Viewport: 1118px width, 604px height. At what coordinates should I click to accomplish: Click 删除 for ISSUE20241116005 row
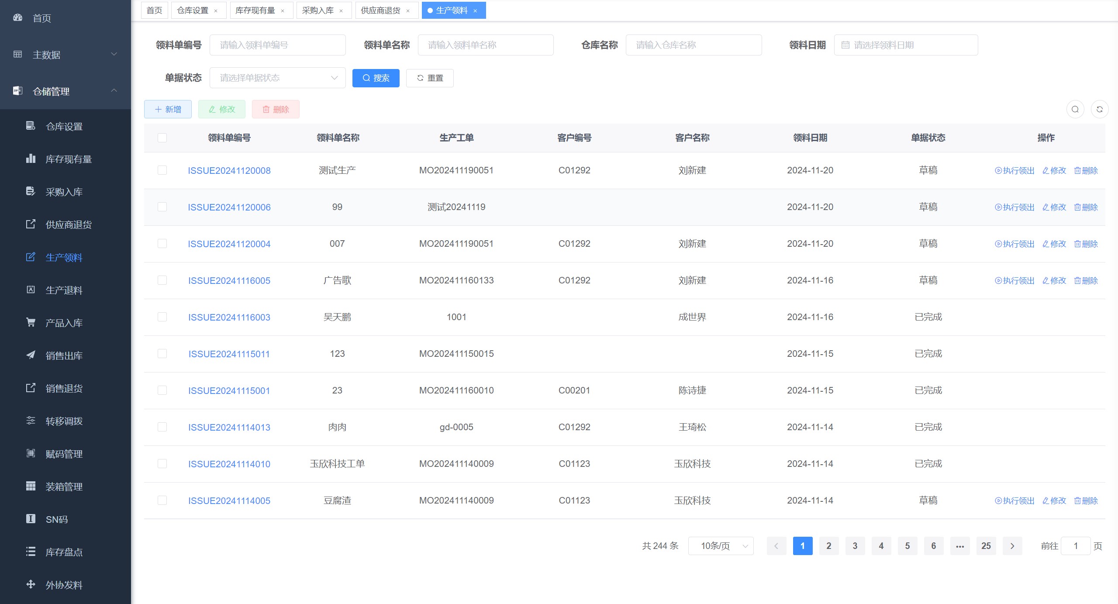pyautogui.click(x=1086, y=281)
